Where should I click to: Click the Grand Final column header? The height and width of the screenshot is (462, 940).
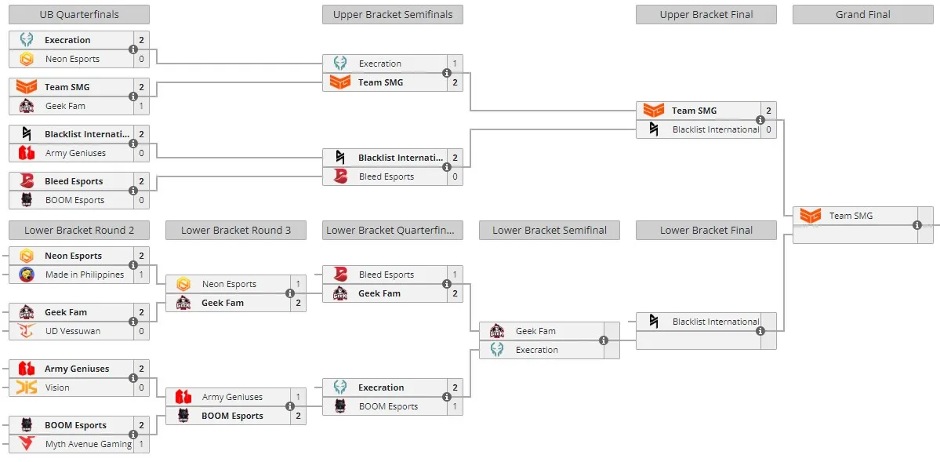tap(862, 14)
